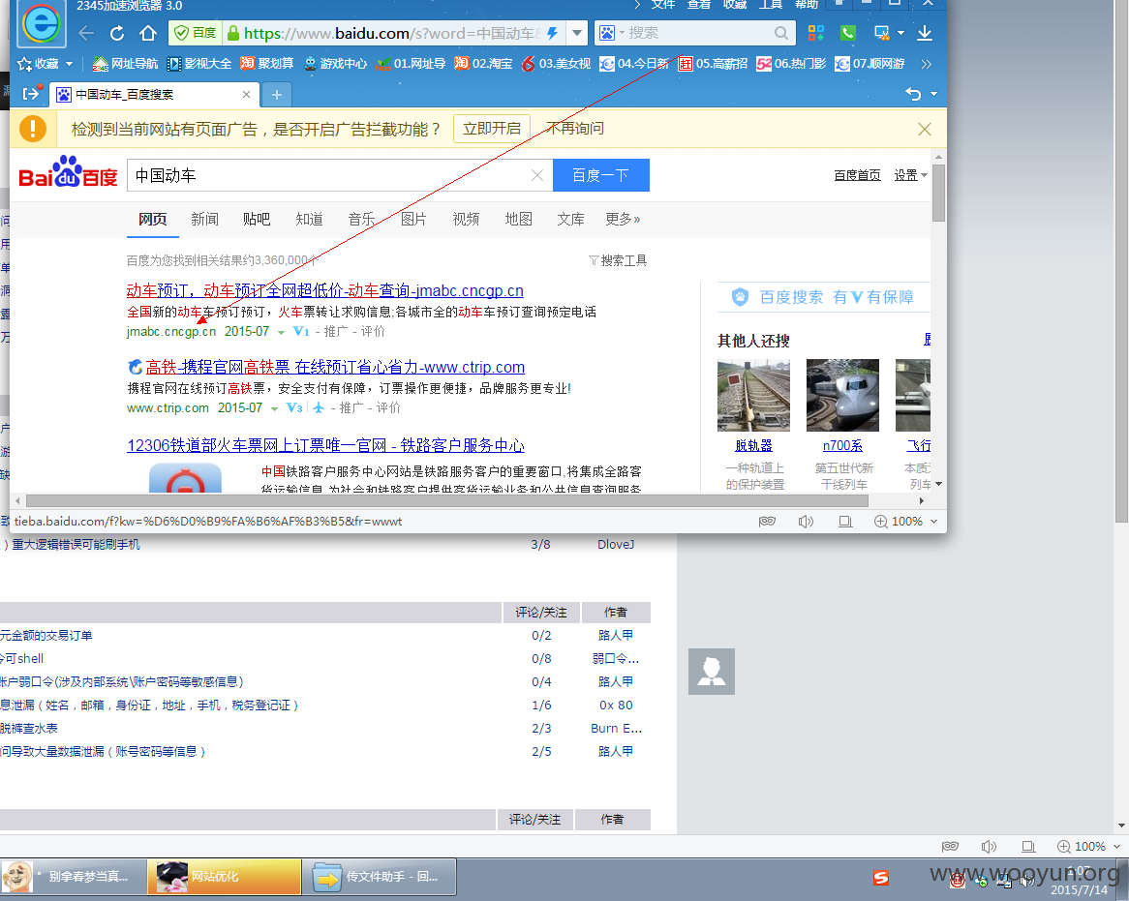Click the screenshot tool icon

click(x=881, y=33)
